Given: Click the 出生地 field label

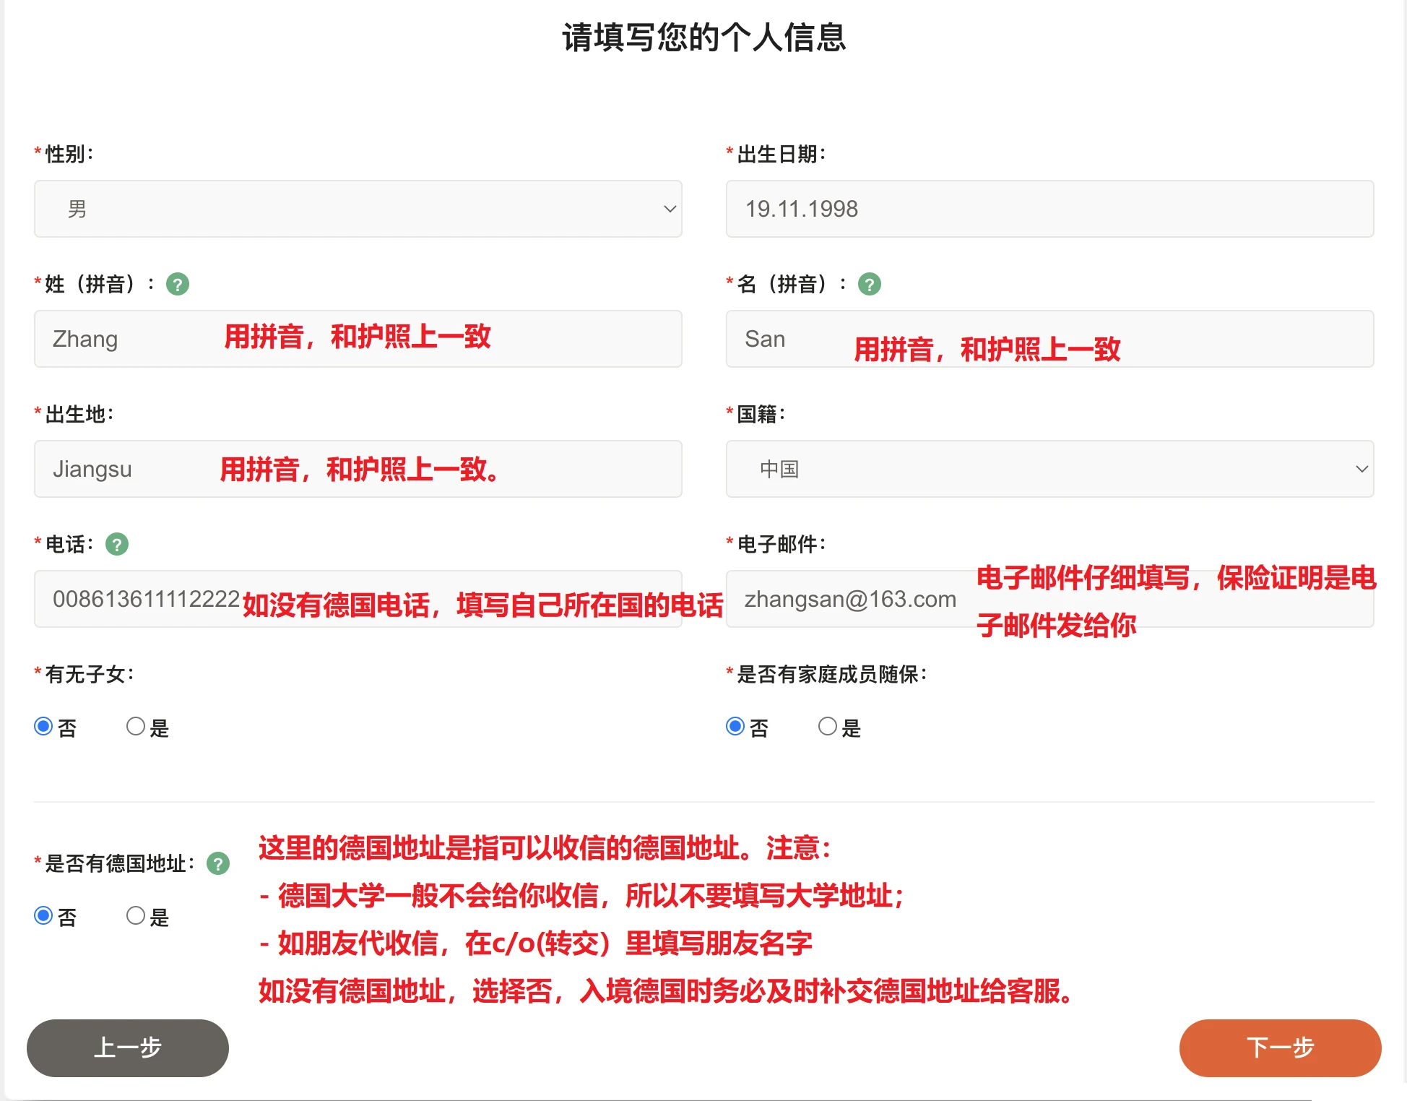Looking at the screenshot, I should click(x=79, y=414).
